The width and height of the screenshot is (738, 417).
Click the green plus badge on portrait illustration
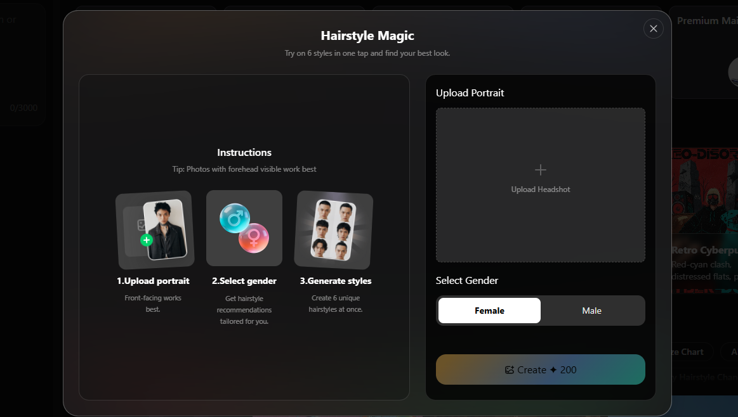pyautogui.click(x=147, y=240)
